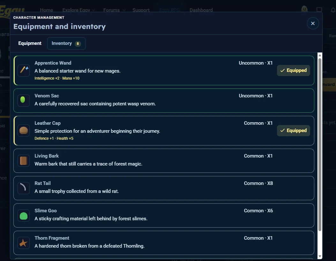Open the Eggy RPG navigation link

(x=169, y=10)
